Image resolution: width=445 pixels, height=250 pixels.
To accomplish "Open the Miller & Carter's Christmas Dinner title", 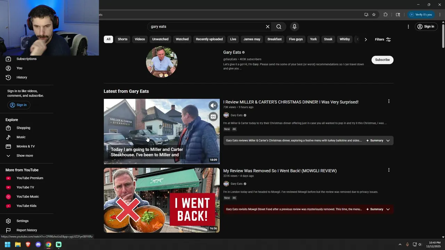I will 291,102.
